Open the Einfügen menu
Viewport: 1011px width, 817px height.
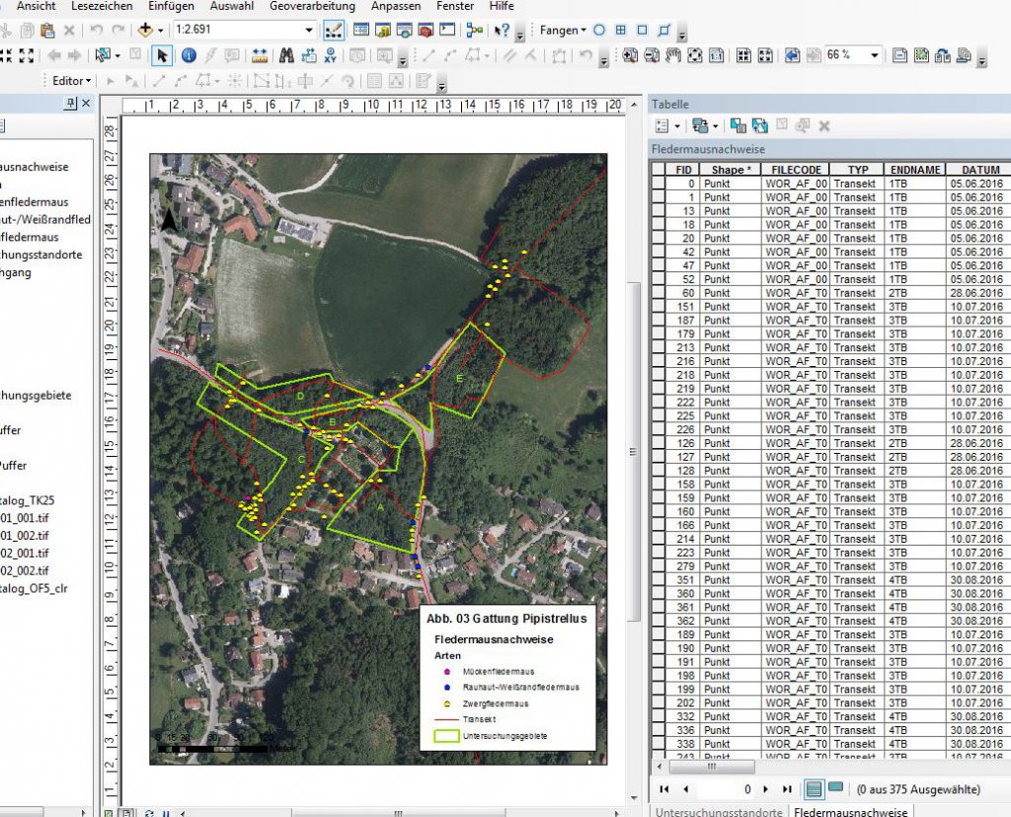[x=171, y=7]
